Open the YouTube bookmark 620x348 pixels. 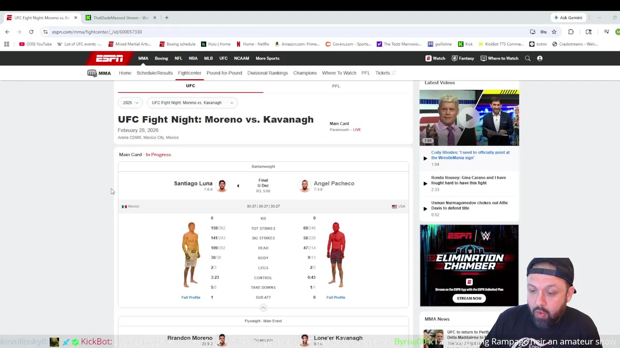pyautogui.click(x=35, y=44)
